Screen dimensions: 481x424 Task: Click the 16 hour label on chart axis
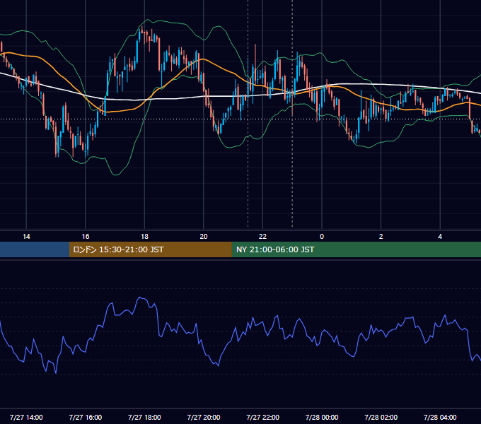point(86,237)
